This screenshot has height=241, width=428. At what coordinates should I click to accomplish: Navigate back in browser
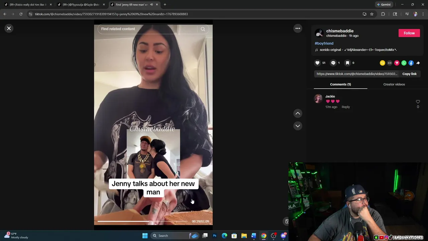pyautogui.click(x=5, y=14)
